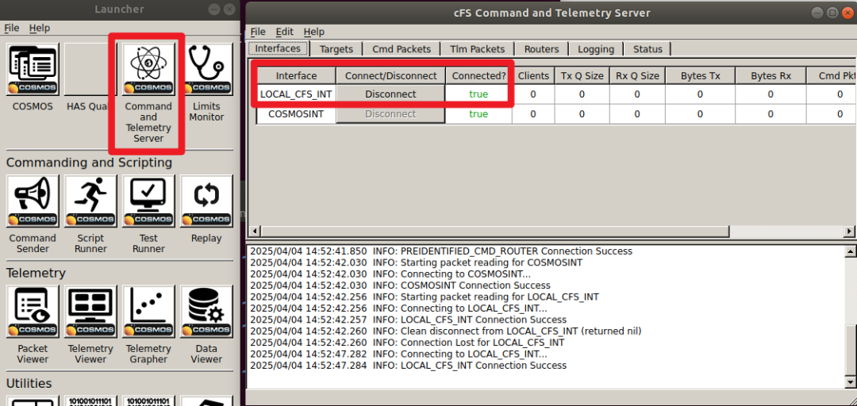
Task: Close the cFS Command and Telemetry Server window
Action: (846, 13)
